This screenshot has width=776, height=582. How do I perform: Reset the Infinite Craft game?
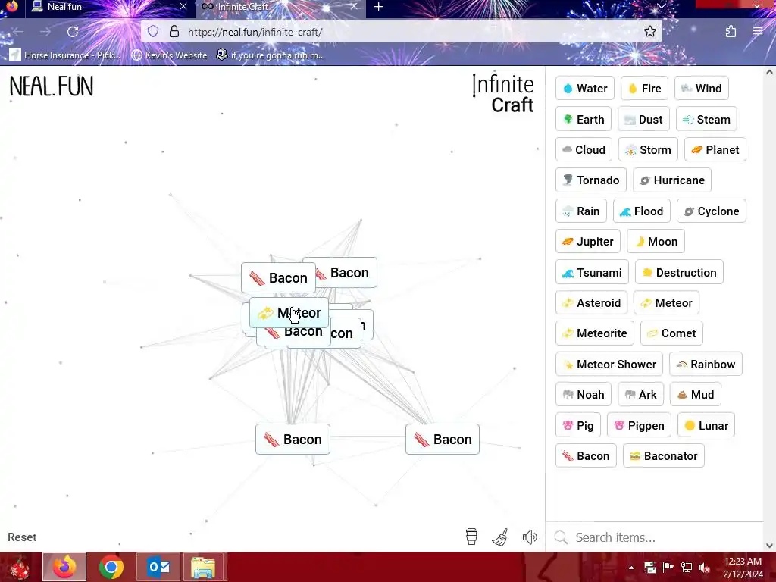click(22, 537)
